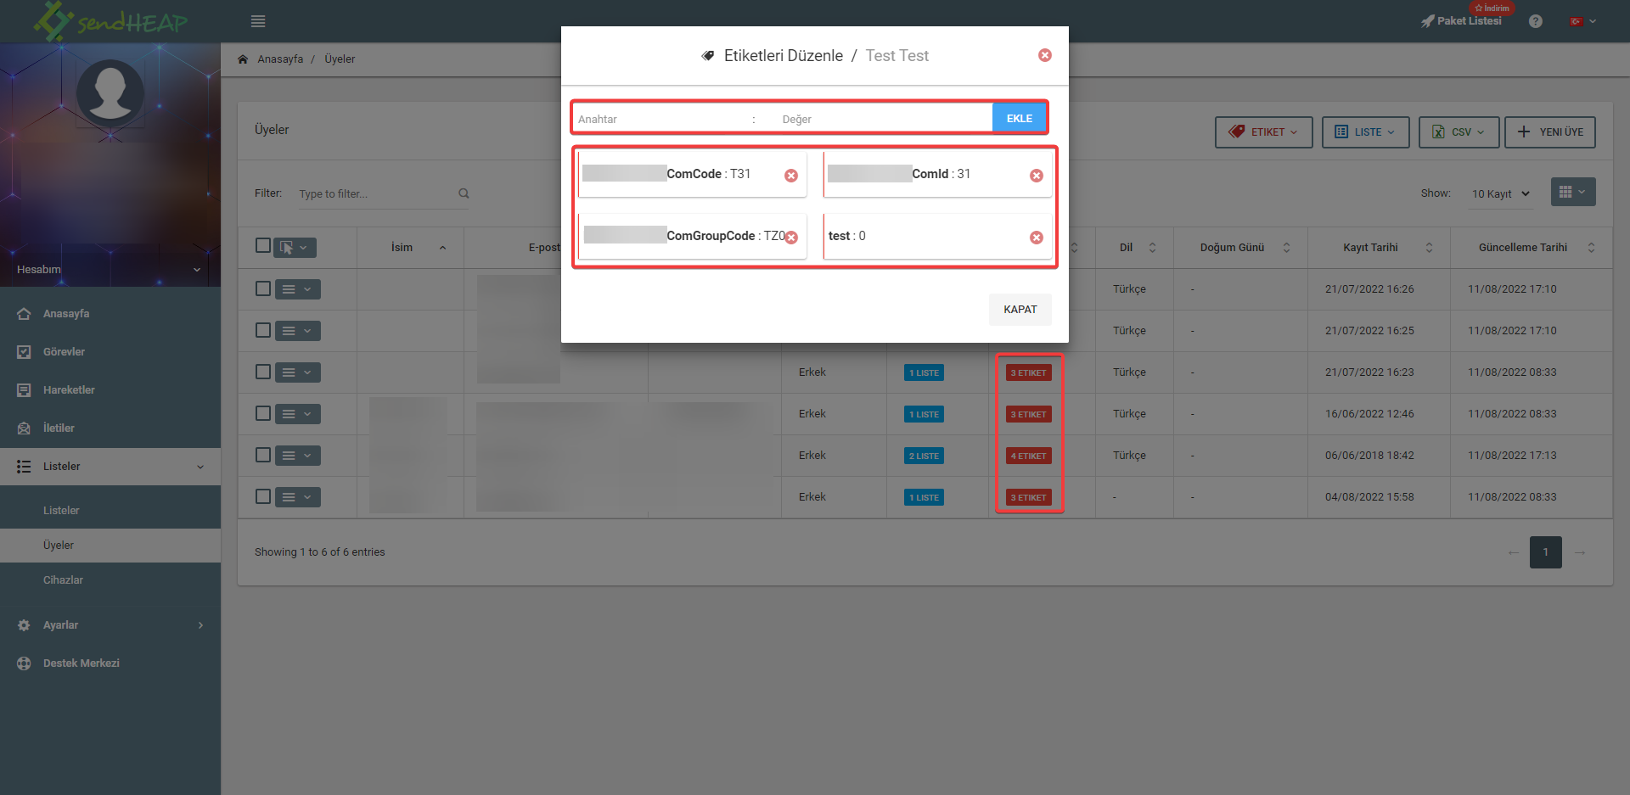Check the row dated 21/07/2022 16:26

[263, 288]
